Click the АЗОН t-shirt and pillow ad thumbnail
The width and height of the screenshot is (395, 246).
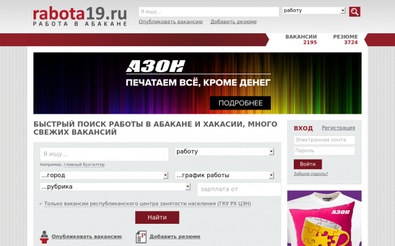[325, 218]
